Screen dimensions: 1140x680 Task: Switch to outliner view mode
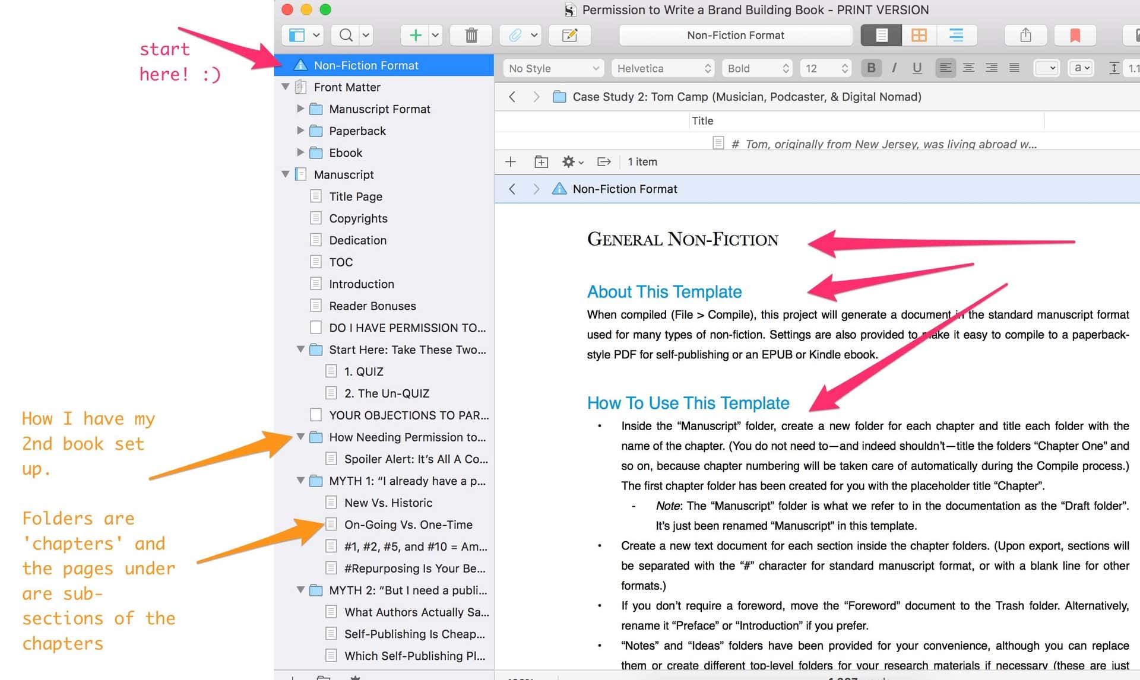coord(956,36)
